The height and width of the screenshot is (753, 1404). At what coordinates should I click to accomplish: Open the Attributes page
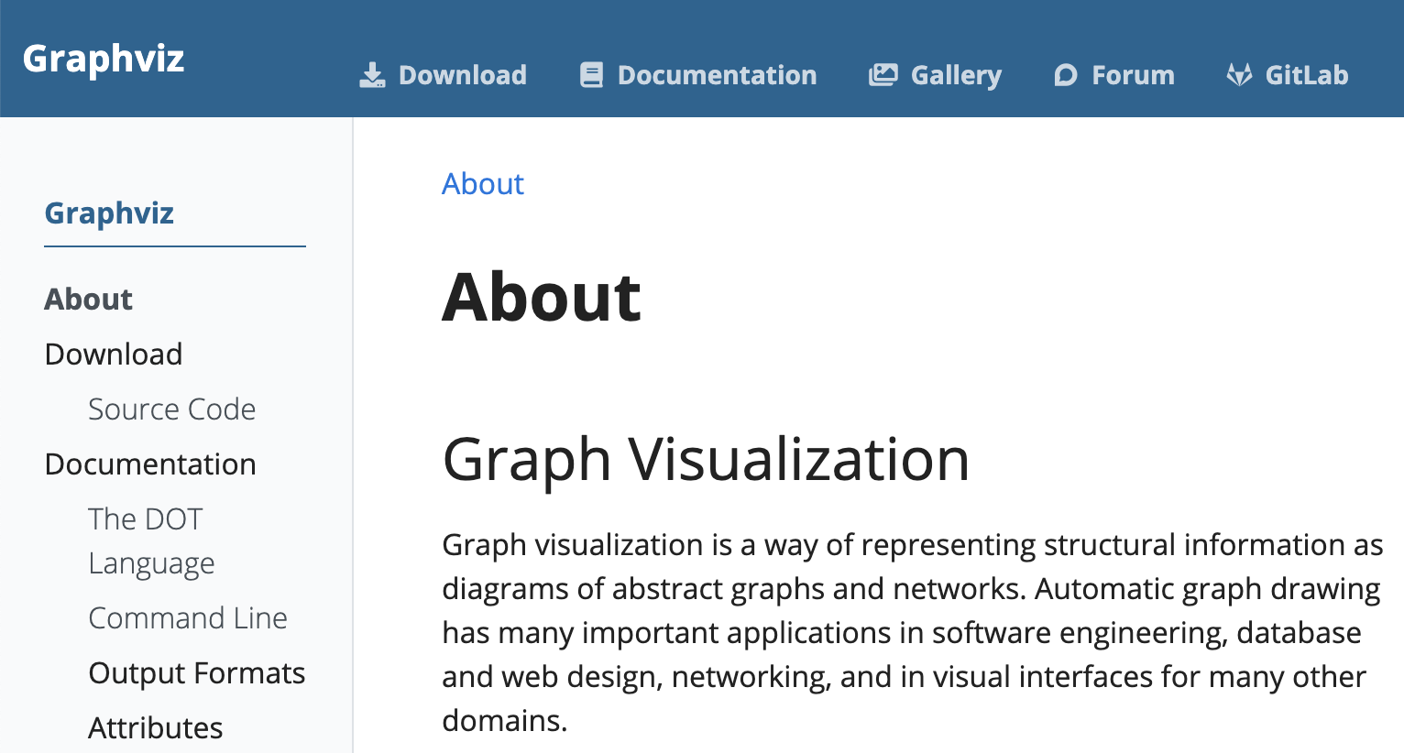coord(155,727)
